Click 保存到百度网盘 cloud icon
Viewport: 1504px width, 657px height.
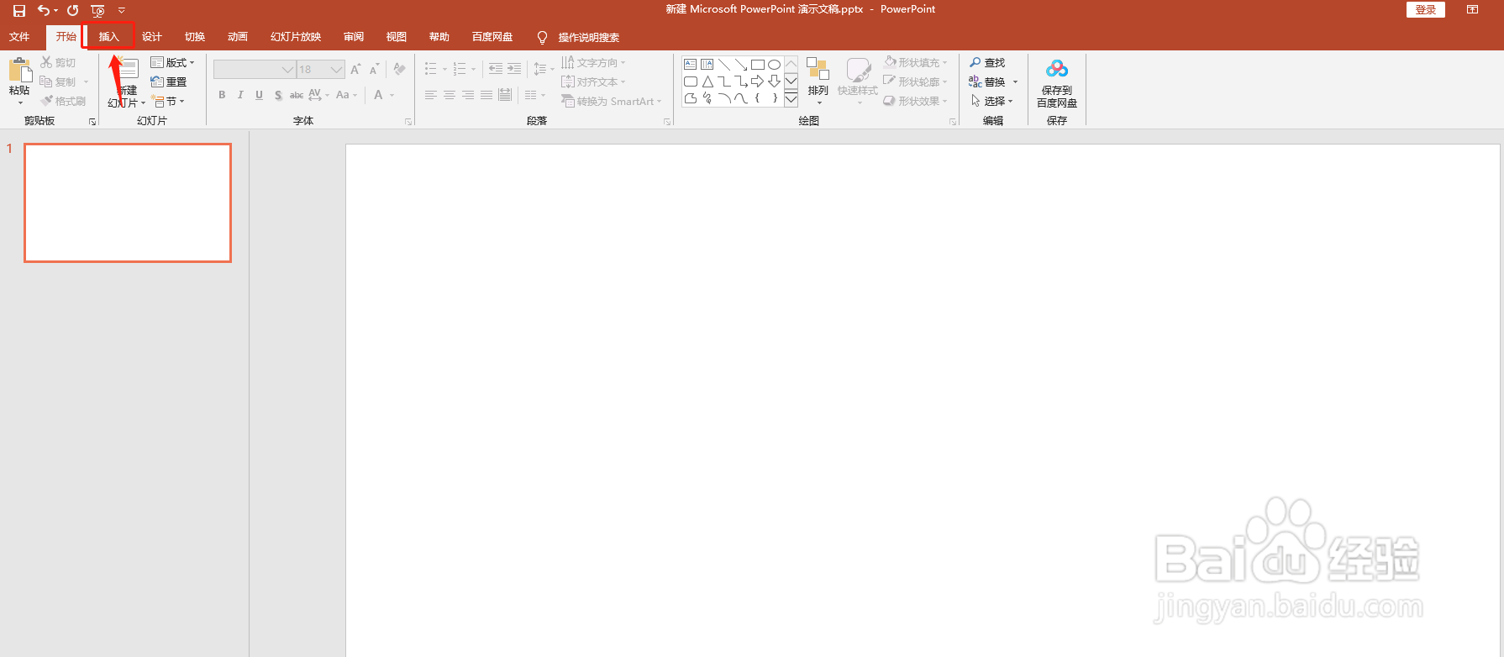1057,69
